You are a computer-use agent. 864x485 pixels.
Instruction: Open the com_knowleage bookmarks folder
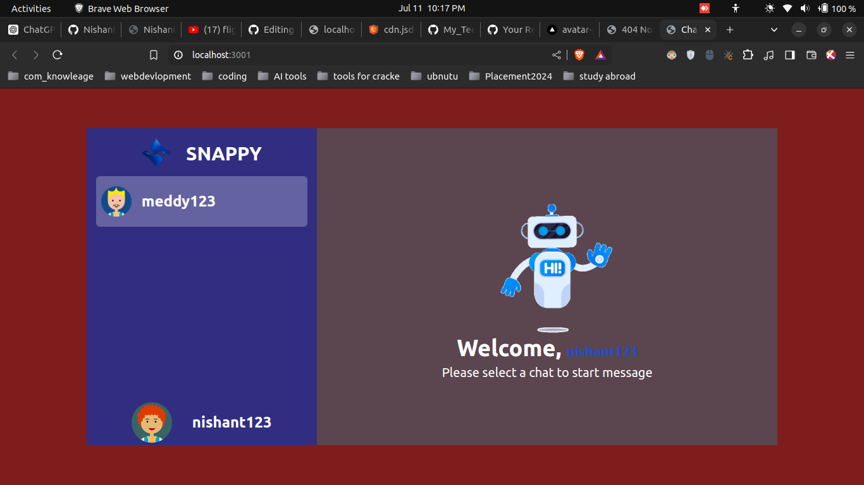pos(51,76)
